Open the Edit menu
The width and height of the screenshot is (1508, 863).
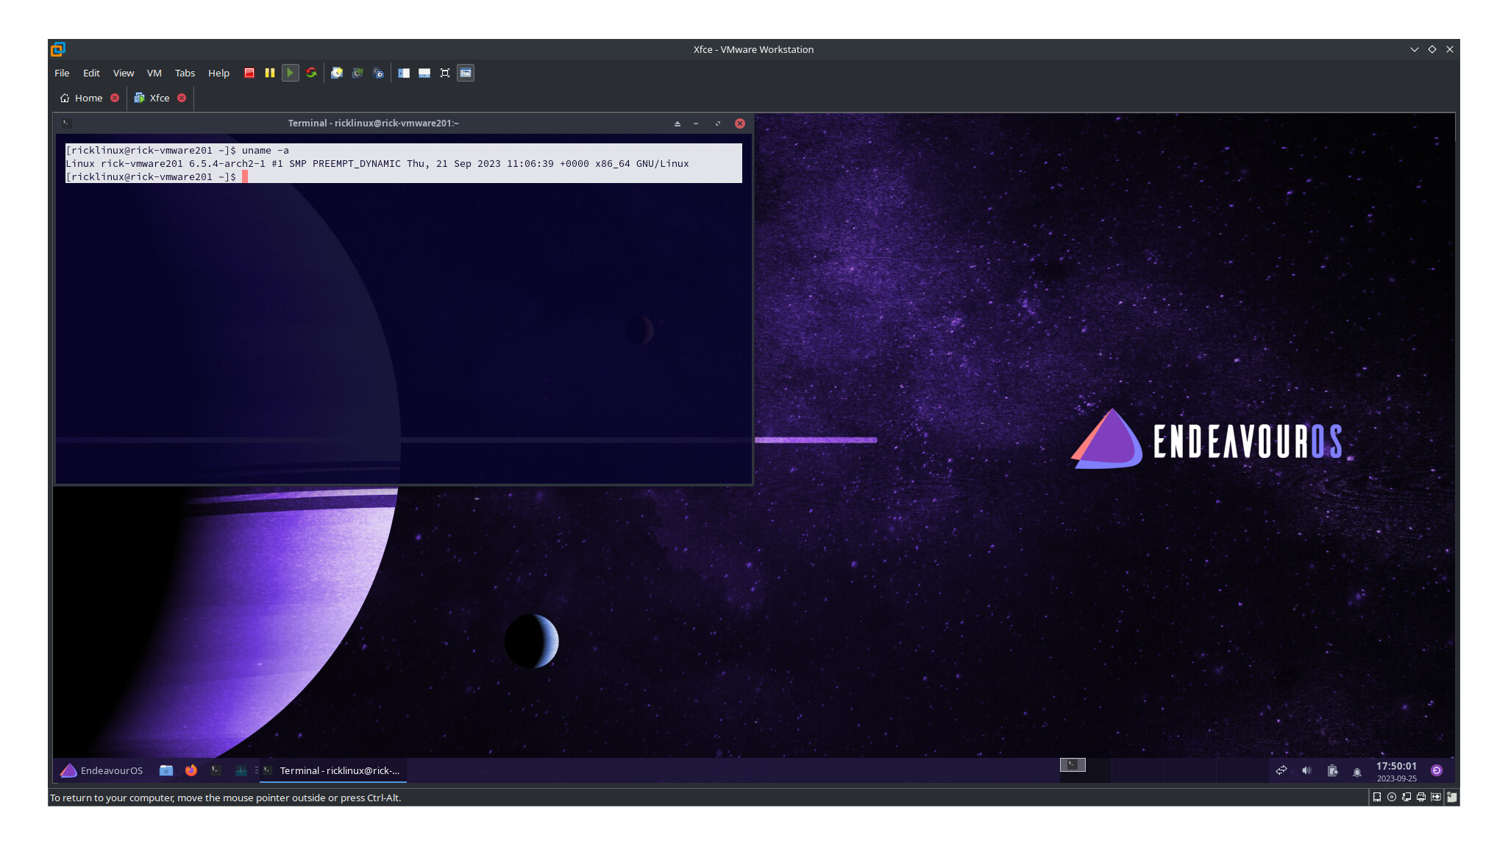(x=91, y=73)
